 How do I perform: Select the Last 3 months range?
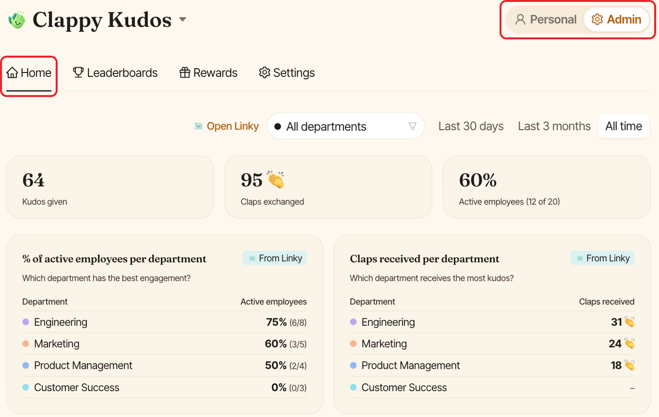pos(555,126)
